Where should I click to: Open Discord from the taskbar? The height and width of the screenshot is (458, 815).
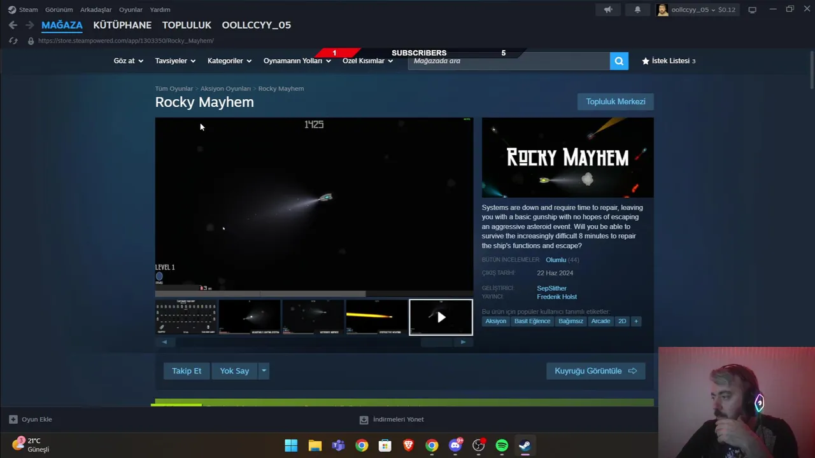click(455, 445)
